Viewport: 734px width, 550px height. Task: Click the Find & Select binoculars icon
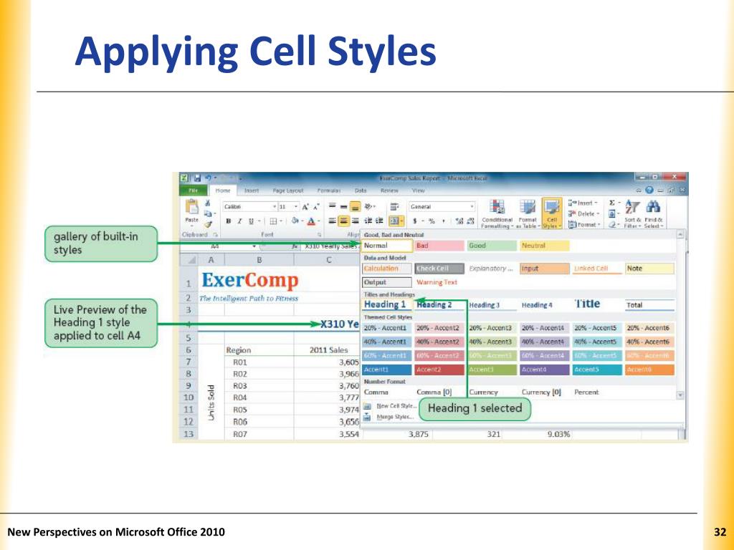[x=654, y=207]
